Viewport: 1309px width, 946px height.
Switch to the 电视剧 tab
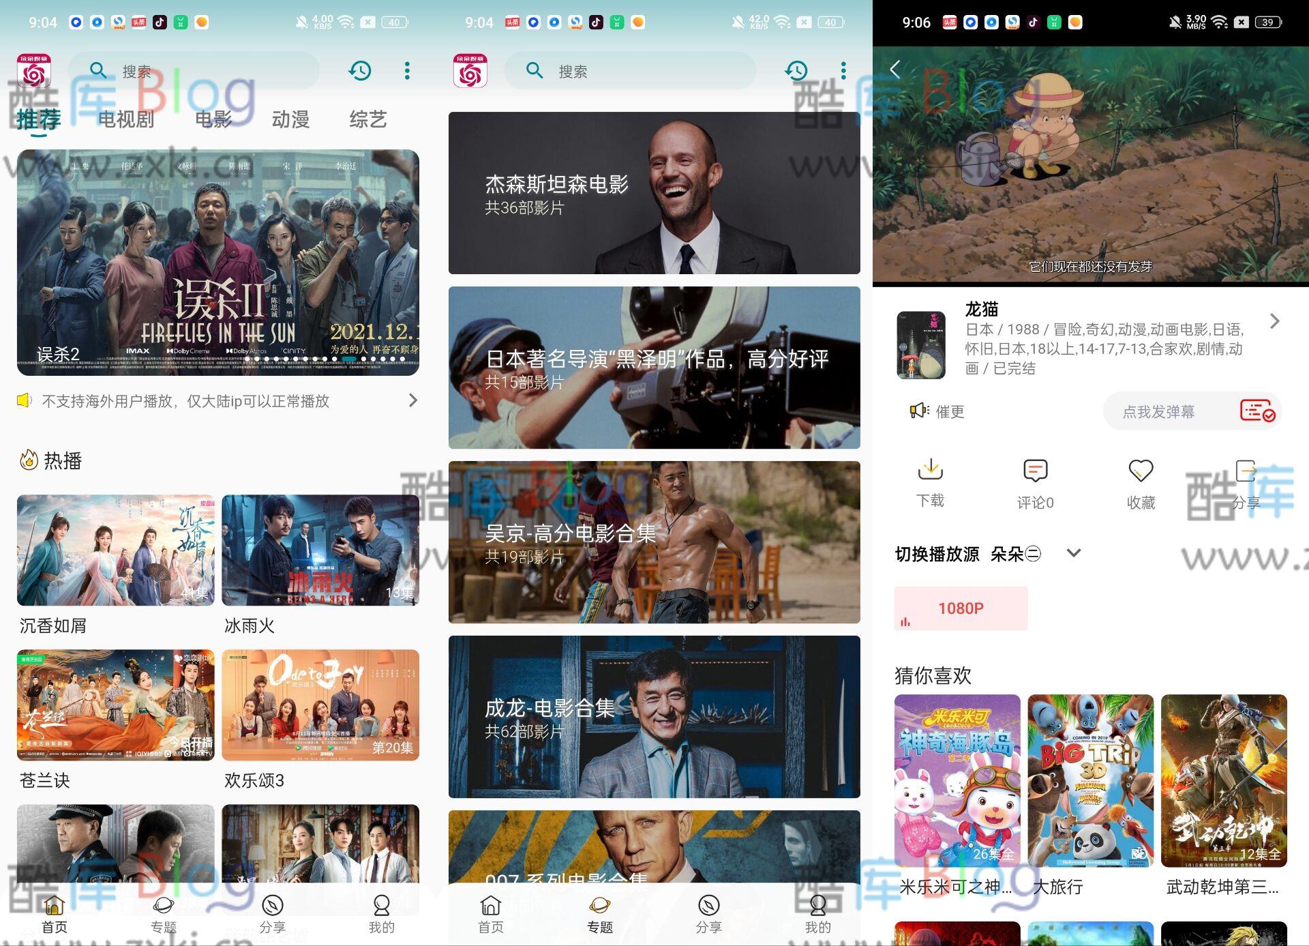[x=125, y=119]
